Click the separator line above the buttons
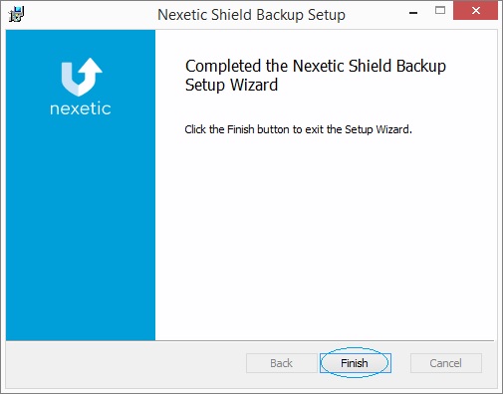The image size is (503, 394). [250, 340]
